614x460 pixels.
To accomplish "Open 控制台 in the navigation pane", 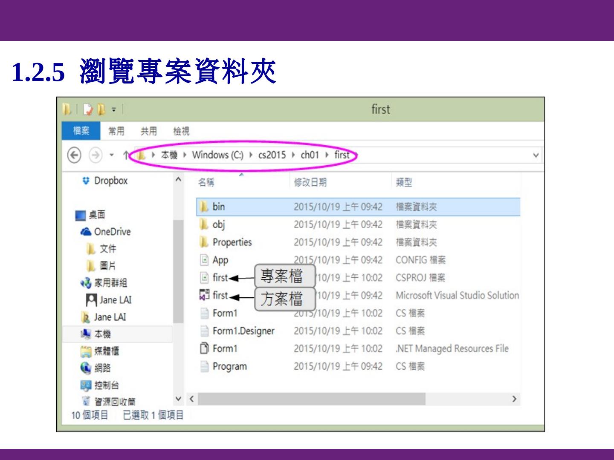I will pos(107,385).
